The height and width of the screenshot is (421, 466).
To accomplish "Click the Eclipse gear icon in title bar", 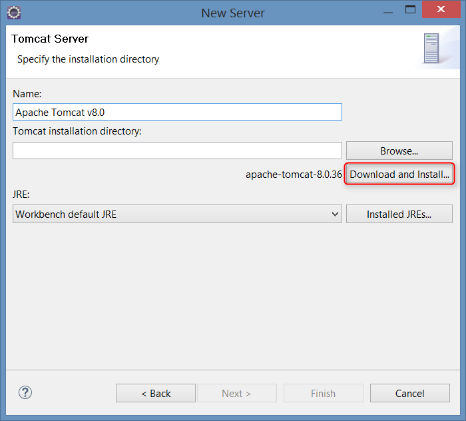I will pos(14,13).
